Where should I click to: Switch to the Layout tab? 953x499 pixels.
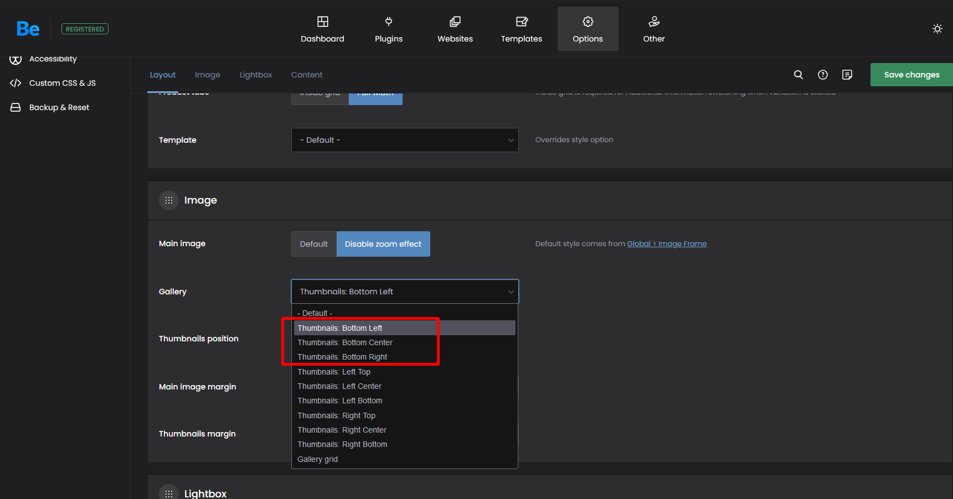click(163, 75)
